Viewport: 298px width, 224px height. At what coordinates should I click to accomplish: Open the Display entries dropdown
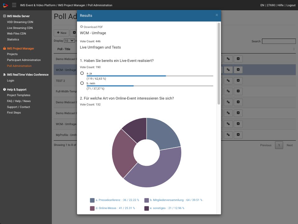[x=69, y=40]
